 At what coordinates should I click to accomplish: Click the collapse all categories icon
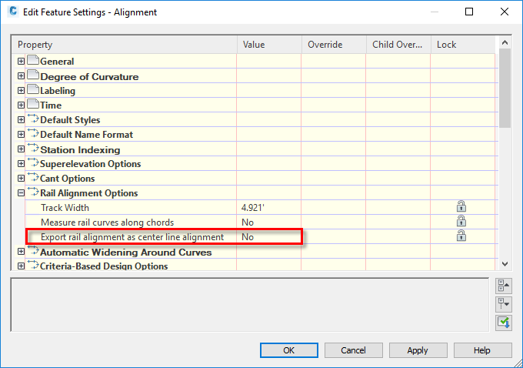click(x=504, y=286)
